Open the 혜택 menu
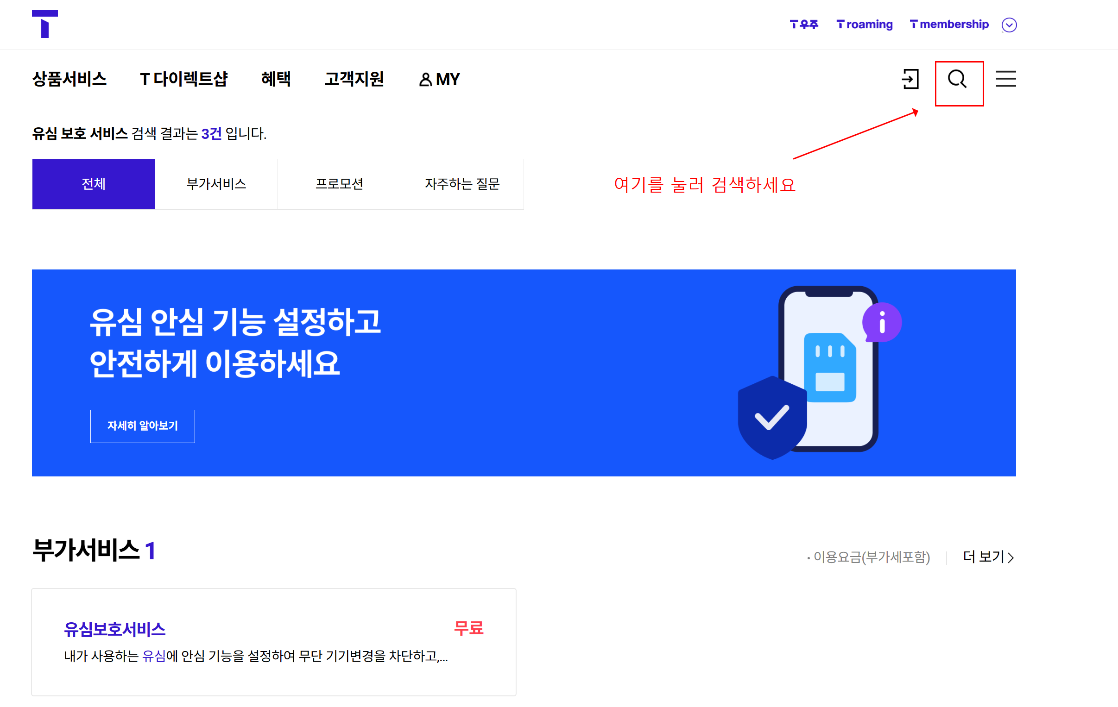Image resolution: width=1118 pixels, height=707 pixels. [276, 79]
